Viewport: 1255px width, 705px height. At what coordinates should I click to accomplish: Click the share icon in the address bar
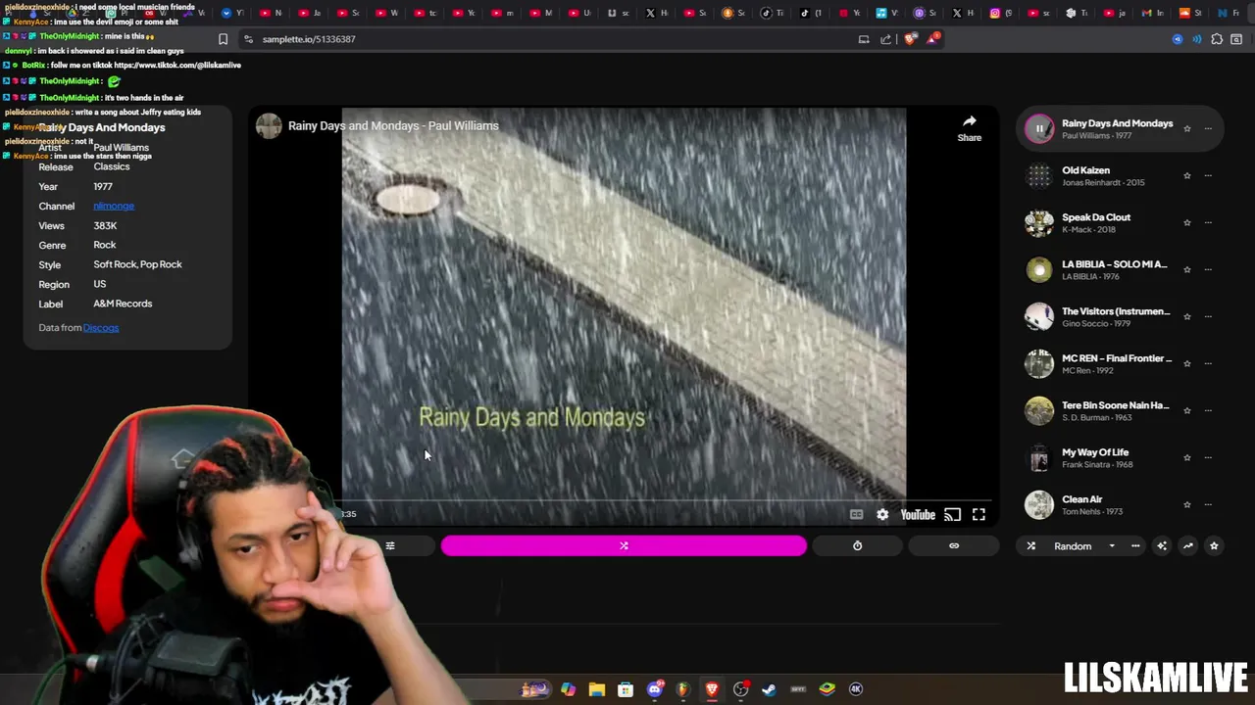coord(886,39)
